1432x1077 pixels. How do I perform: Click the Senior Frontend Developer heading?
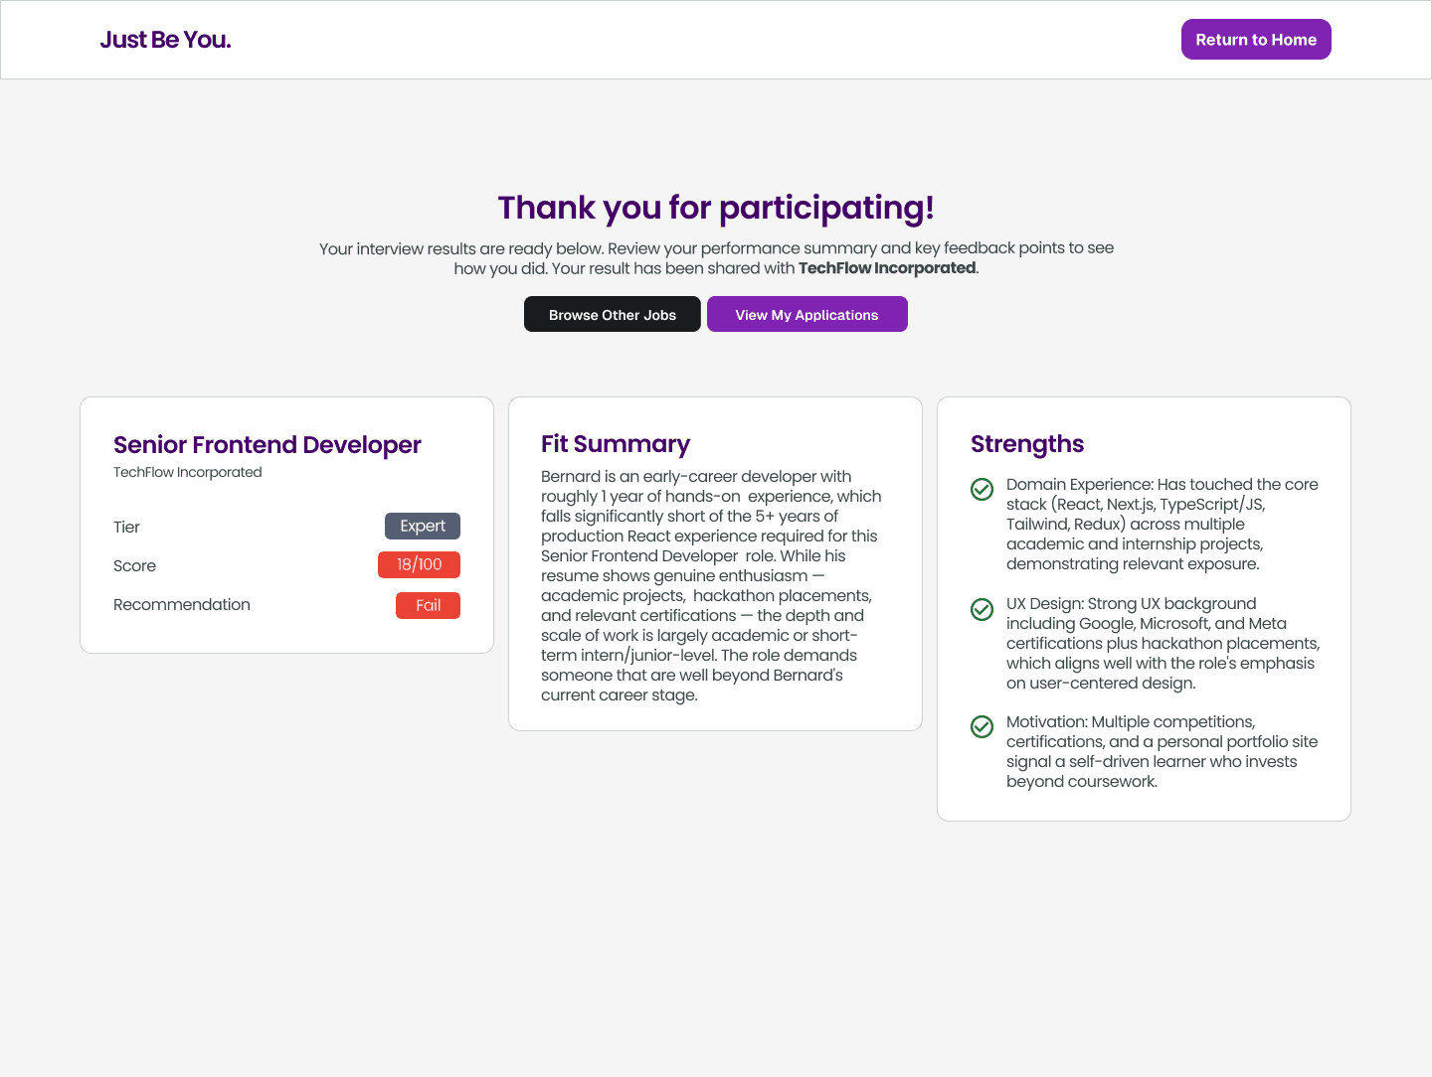coord(268,444)
